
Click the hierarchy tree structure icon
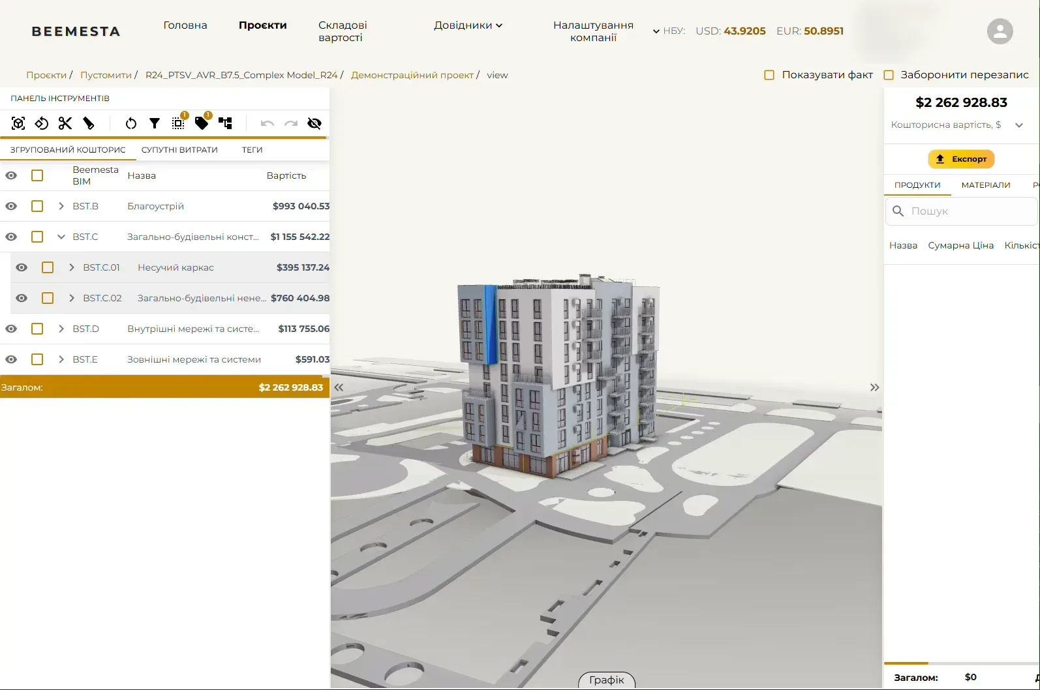[225, 123]
